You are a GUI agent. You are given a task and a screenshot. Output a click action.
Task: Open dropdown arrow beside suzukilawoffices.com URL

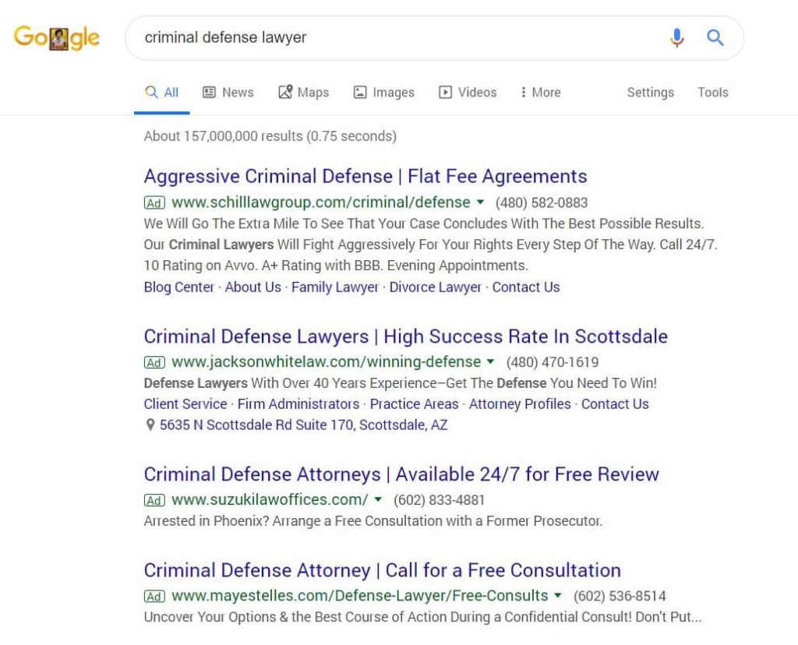click(379, 500)
